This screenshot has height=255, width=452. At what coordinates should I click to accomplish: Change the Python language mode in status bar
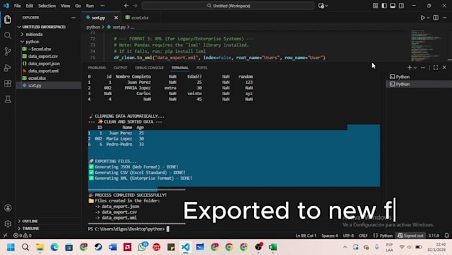(386, 236)
